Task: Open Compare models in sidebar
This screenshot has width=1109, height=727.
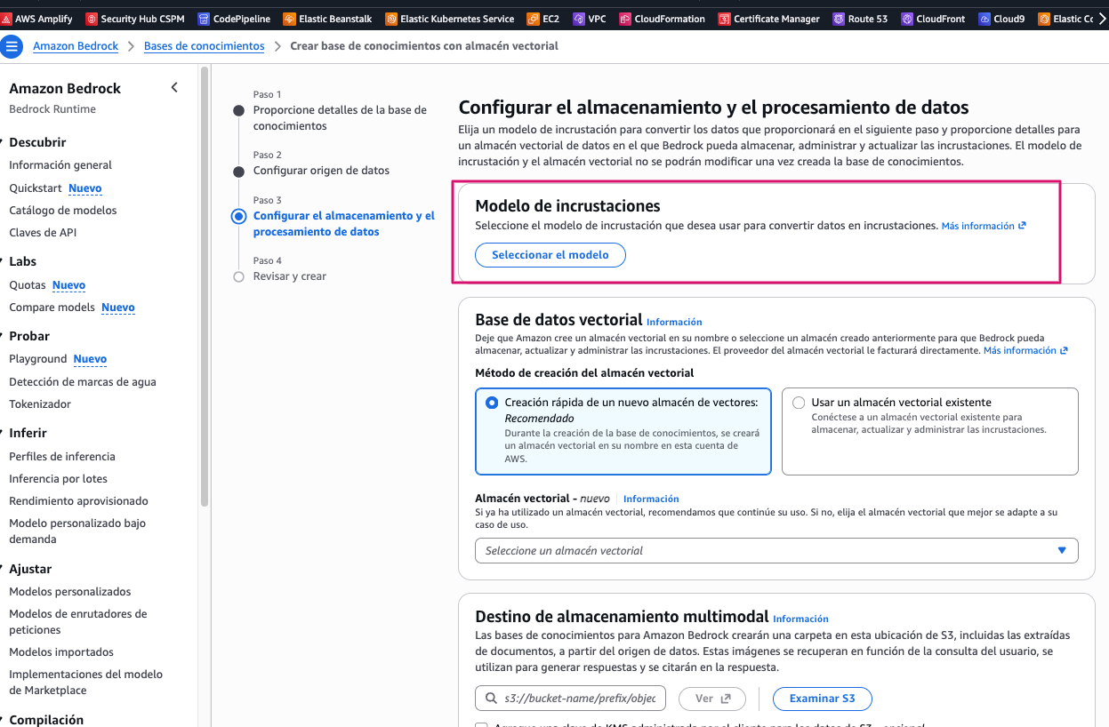Action: pos(52,308)
